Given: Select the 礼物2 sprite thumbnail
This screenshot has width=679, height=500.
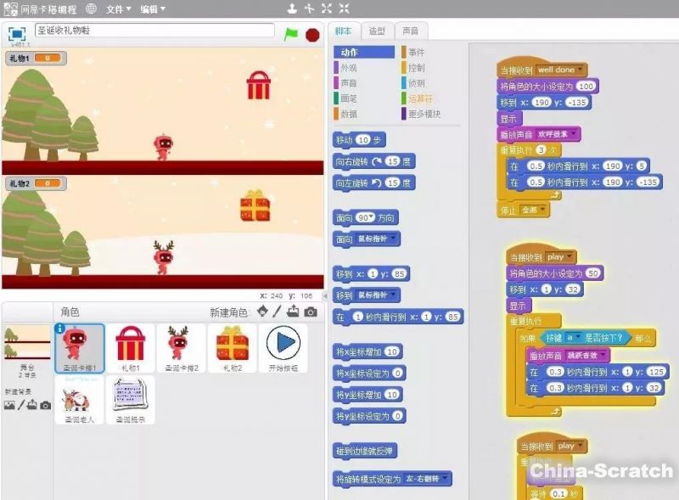Looking at the screenshot, I should (232, 348).
